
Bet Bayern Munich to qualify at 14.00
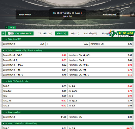(x=35, y=117)
